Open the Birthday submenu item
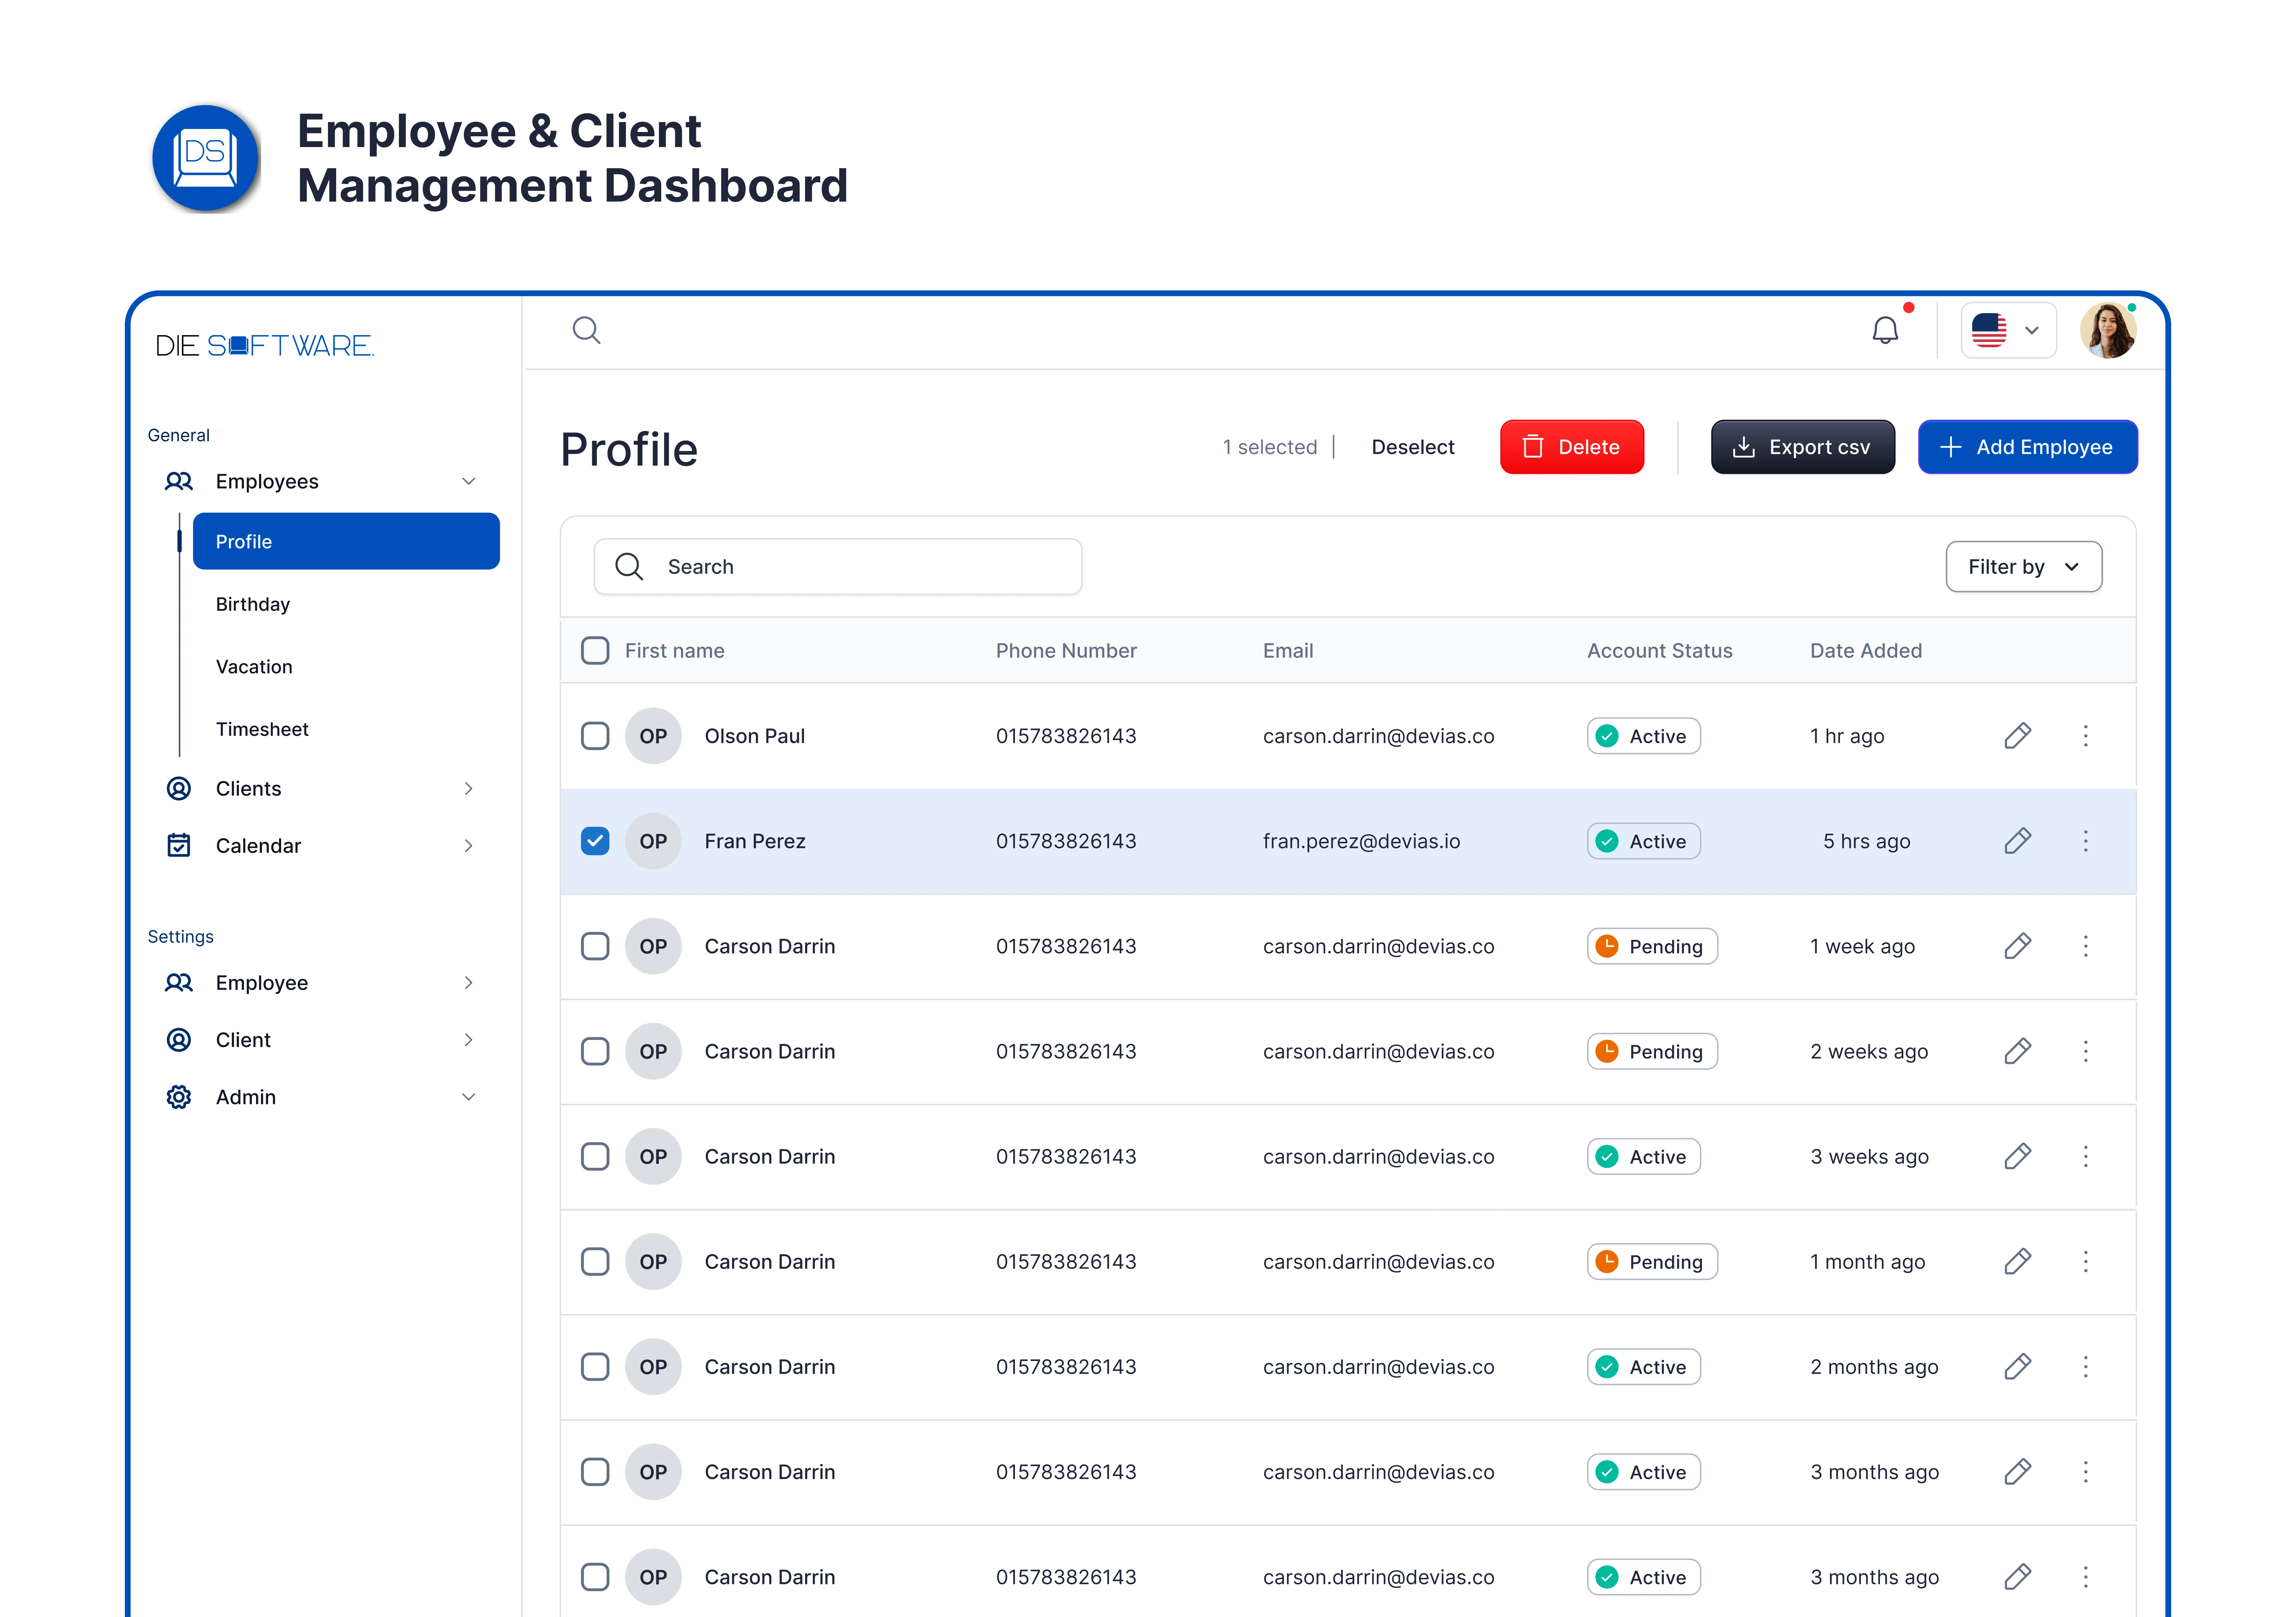Image resolution: width=2296 pixels, height=1617 pixels. [253, 604]
